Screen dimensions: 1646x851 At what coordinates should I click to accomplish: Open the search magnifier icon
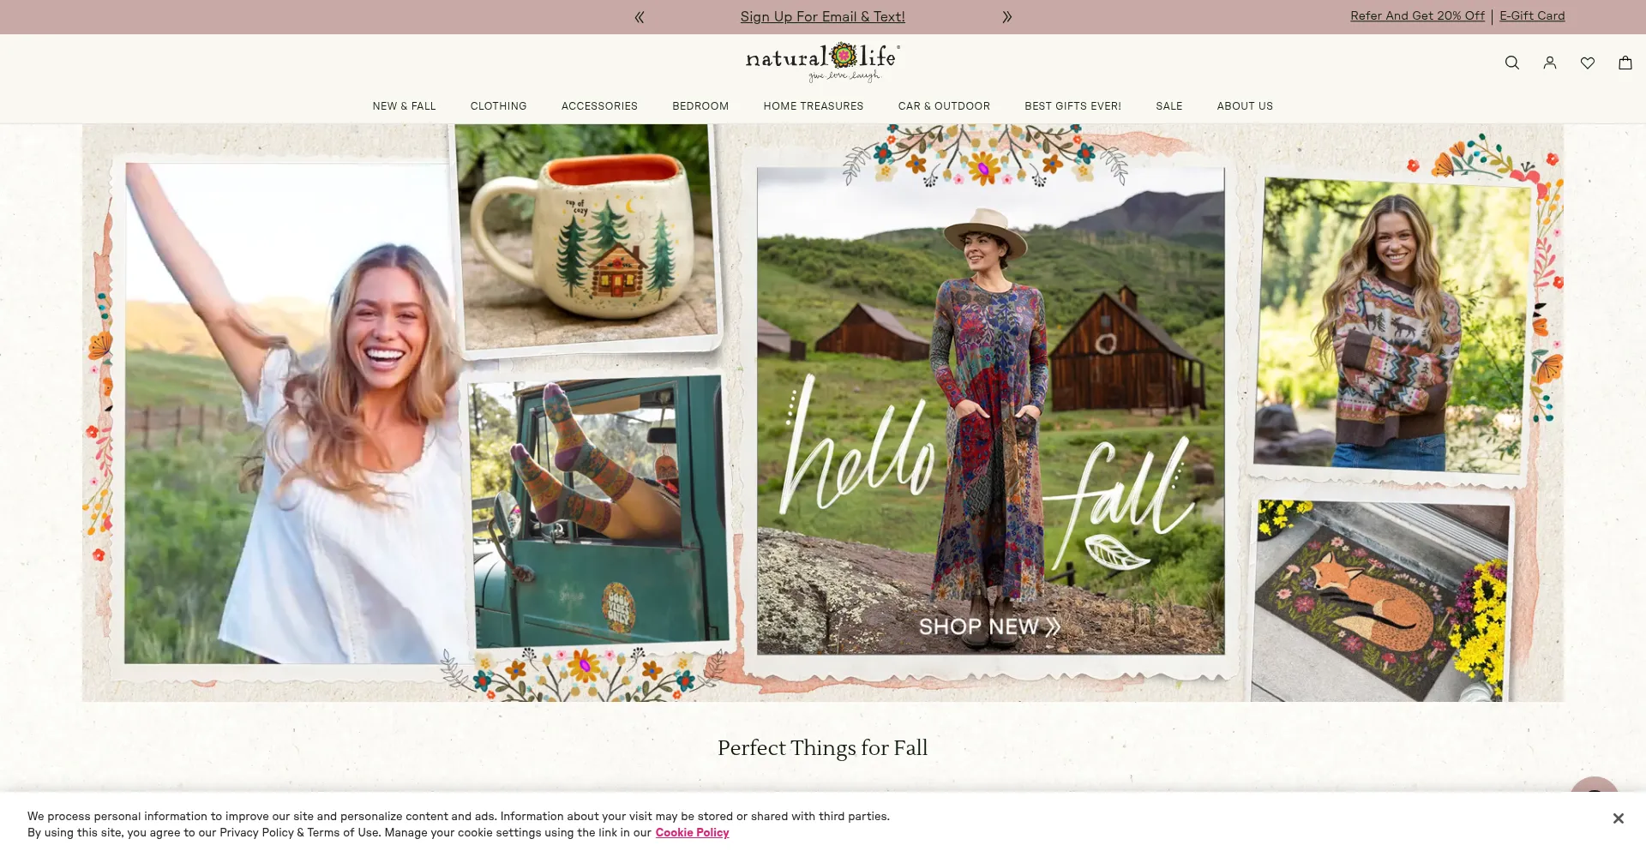click(1512, 63)
